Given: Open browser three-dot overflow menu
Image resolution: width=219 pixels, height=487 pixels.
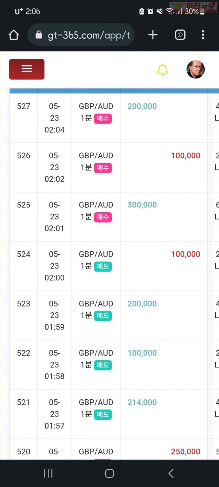Looking at the screenshot, I should (x=203, y=35).
